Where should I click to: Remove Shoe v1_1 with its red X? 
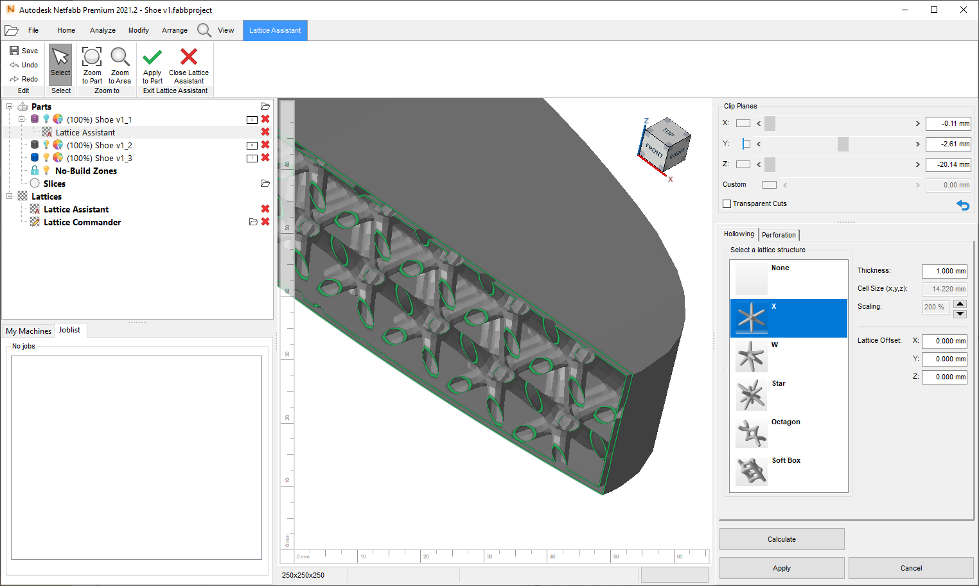[x=265, y=119]
